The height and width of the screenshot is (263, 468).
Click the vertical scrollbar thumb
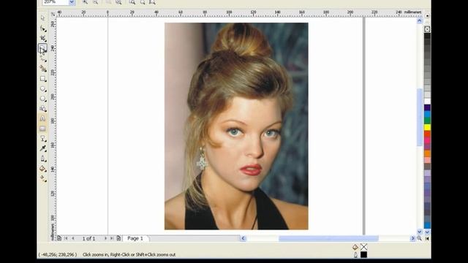[420, 117]
